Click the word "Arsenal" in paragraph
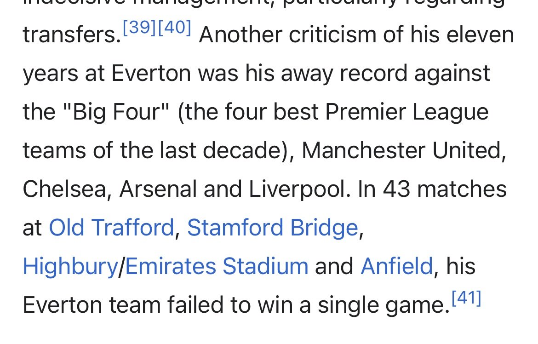 click(x=158, y=189)
